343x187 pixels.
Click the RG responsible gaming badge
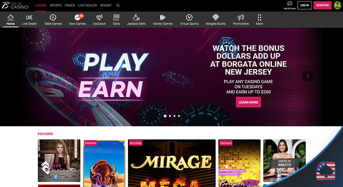click(338, 5)
